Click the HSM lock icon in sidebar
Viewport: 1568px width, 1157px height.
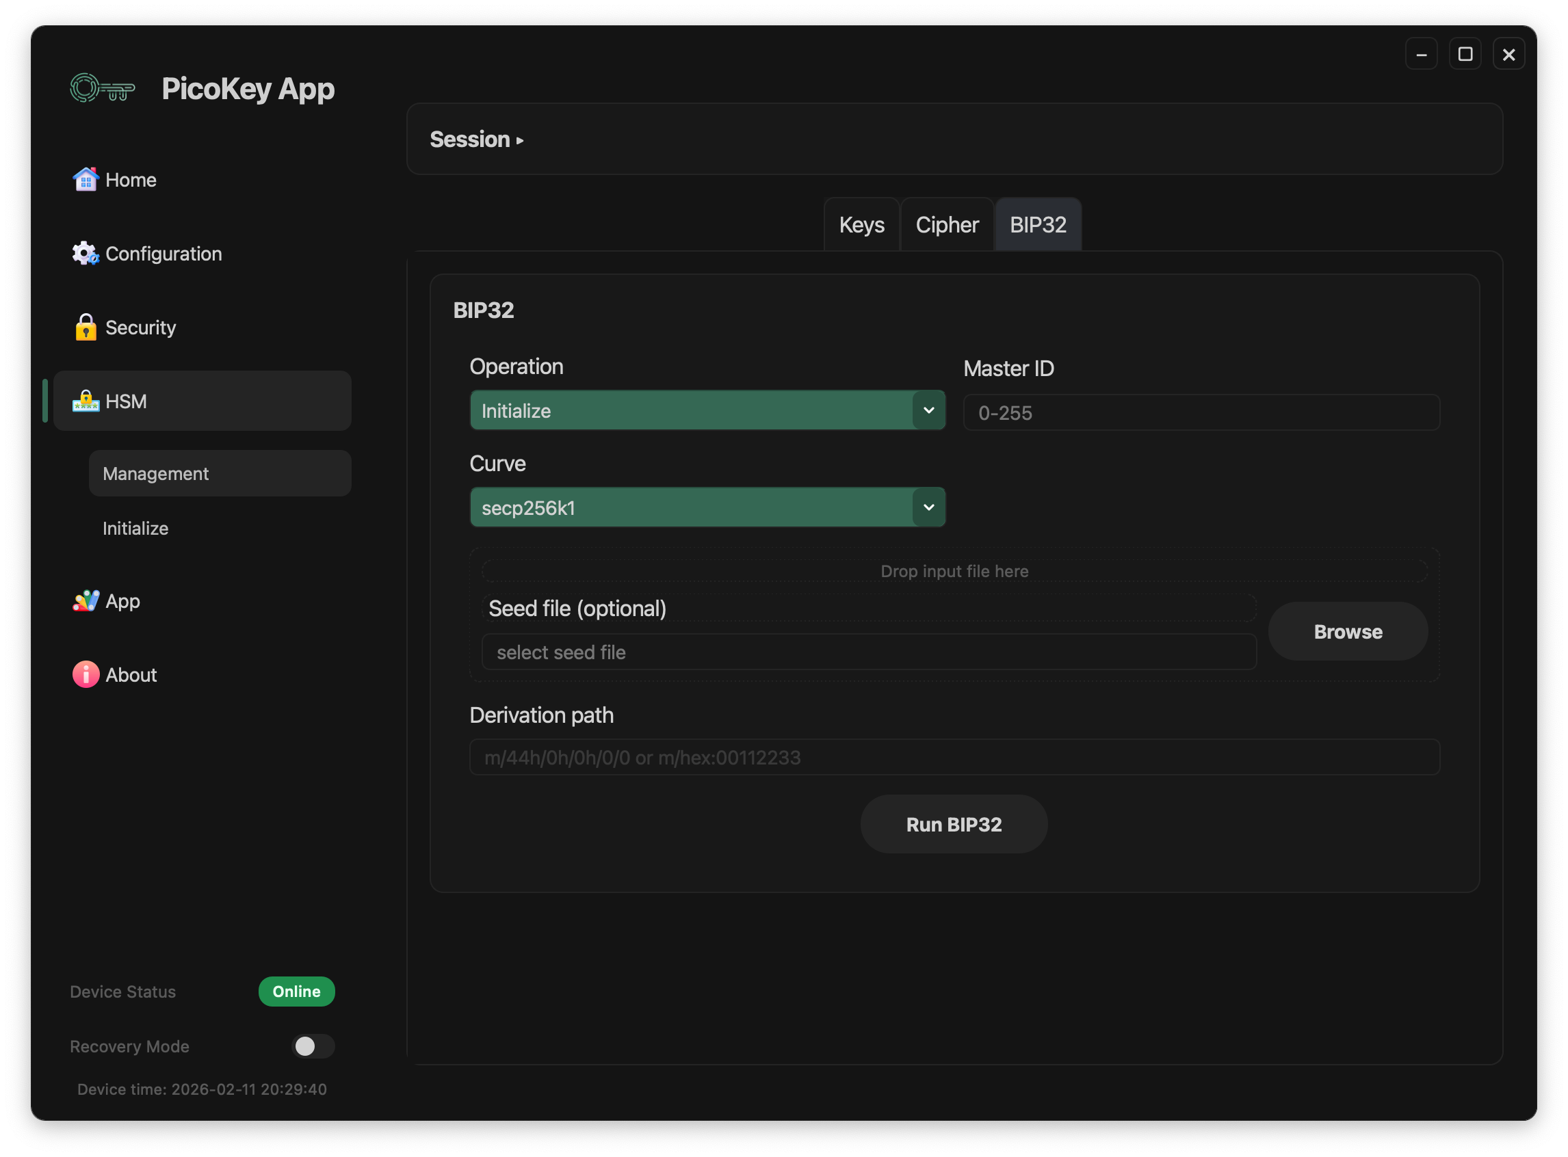(x=86, y=401)
